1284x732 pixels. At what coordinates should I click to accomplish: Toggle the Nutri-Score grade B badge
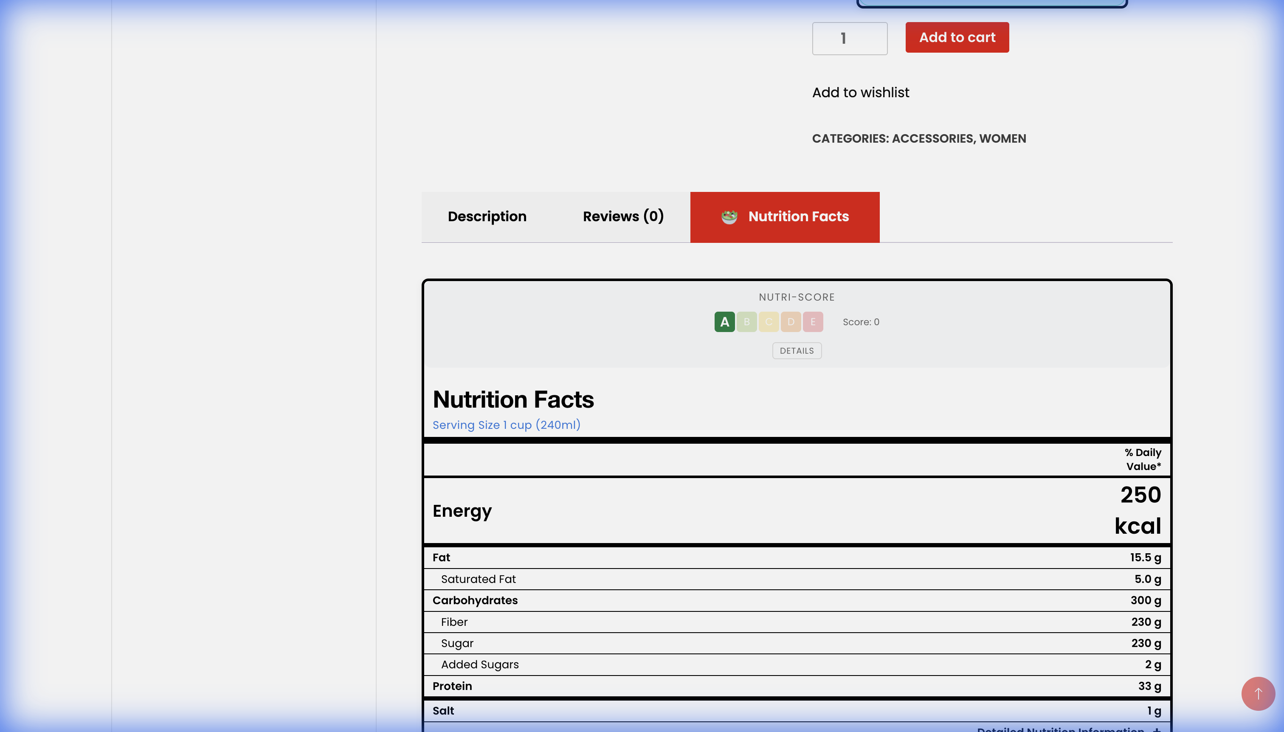coord(746,321)
